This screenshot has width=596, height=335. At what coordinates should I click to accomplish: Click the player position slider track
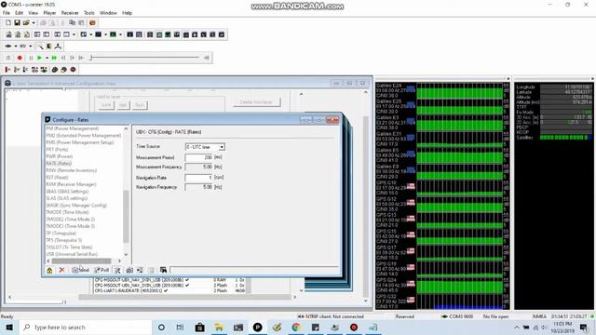[144, 58]
